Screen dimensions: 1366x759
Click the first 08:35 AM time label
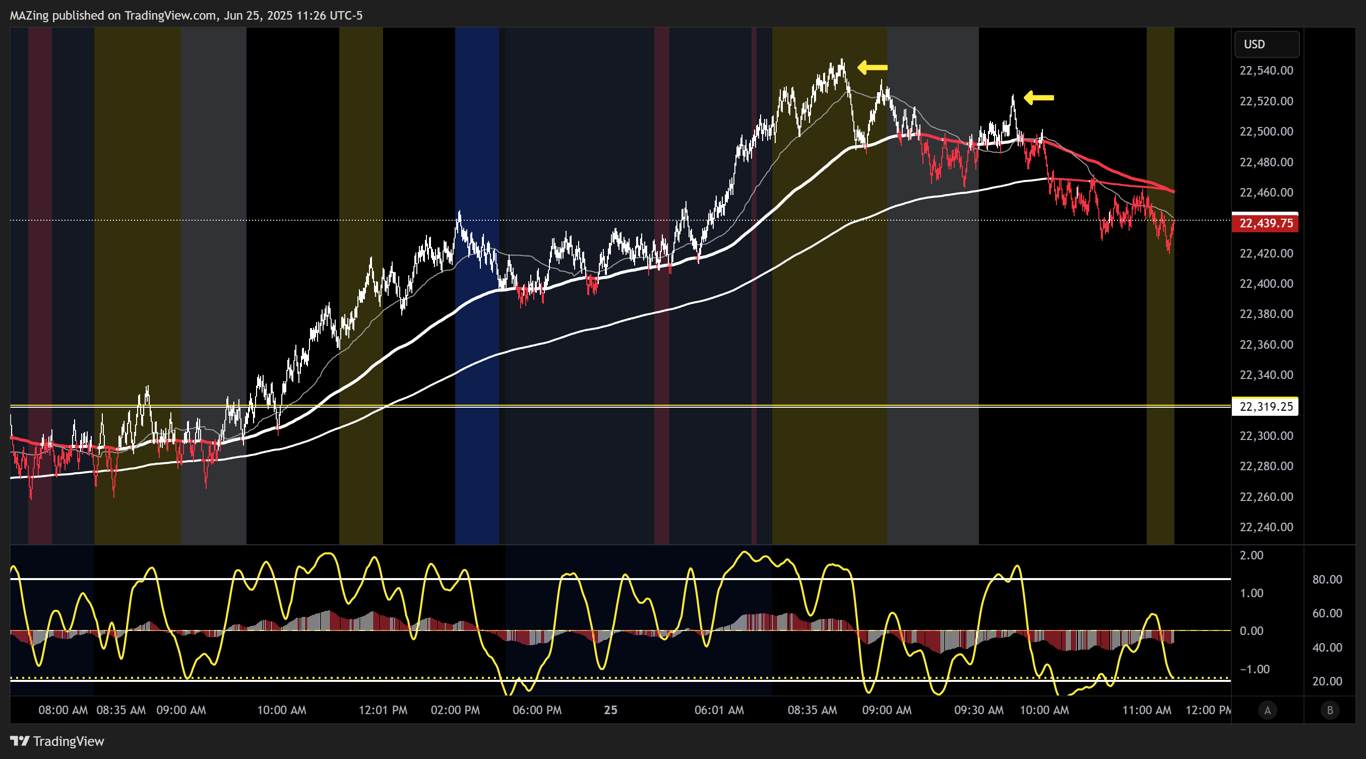point(121,710)
